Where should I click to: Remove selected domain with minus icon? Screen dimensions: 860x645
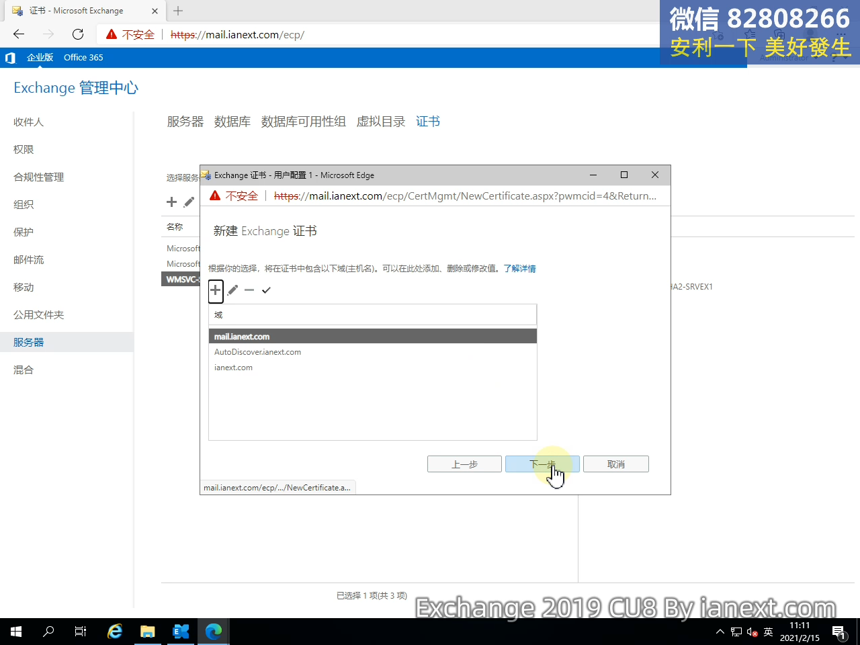pos(249,290)
